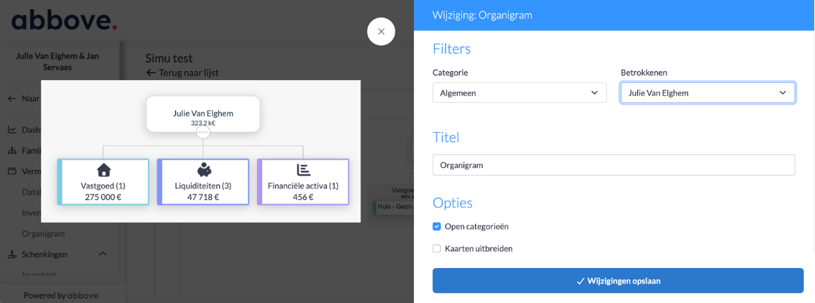
Task: Open Organigram in the sidebar menu
Action: 43,233
